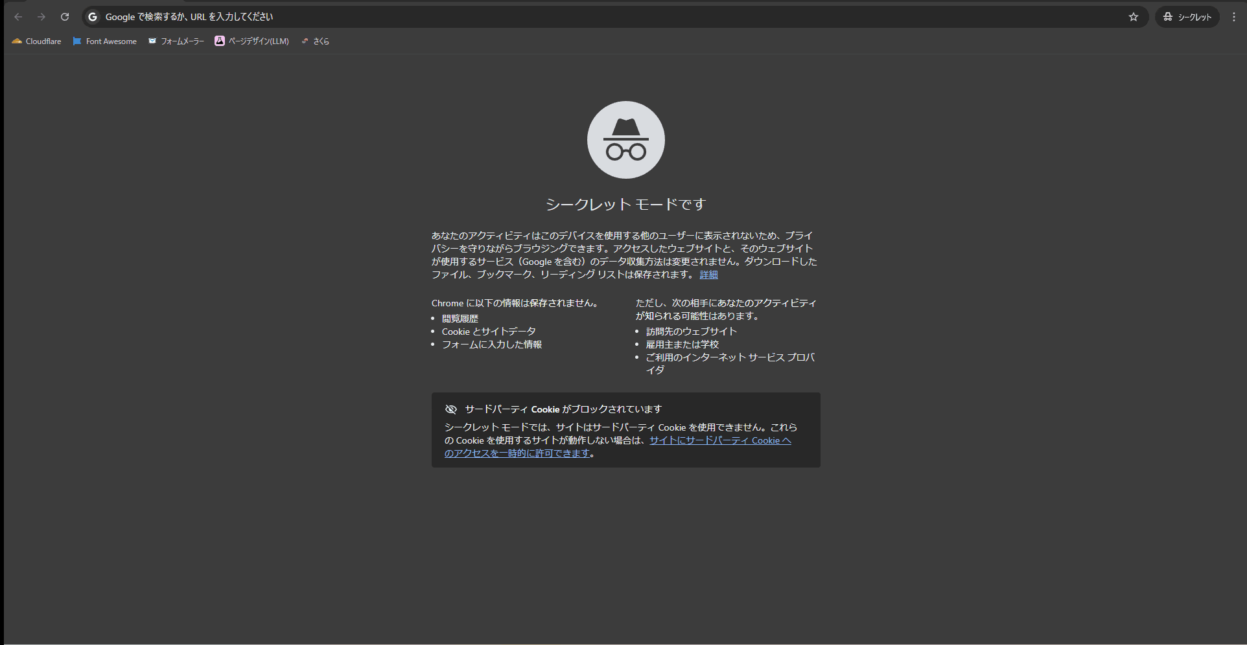This screenshot has height=645, width=1247.
Task: Open the 詳細 link about incognito mode
Action: coord(708,275)
